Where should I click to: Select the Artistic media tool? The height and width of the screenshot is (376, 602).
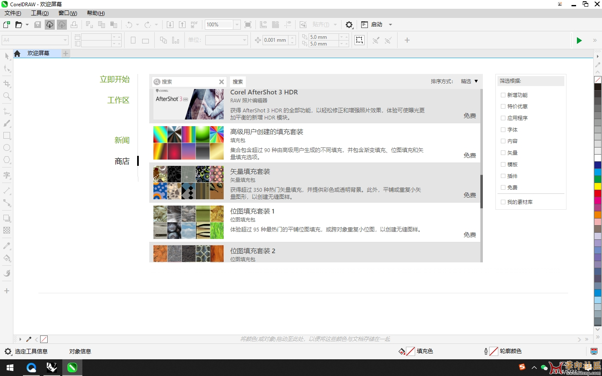7,124
